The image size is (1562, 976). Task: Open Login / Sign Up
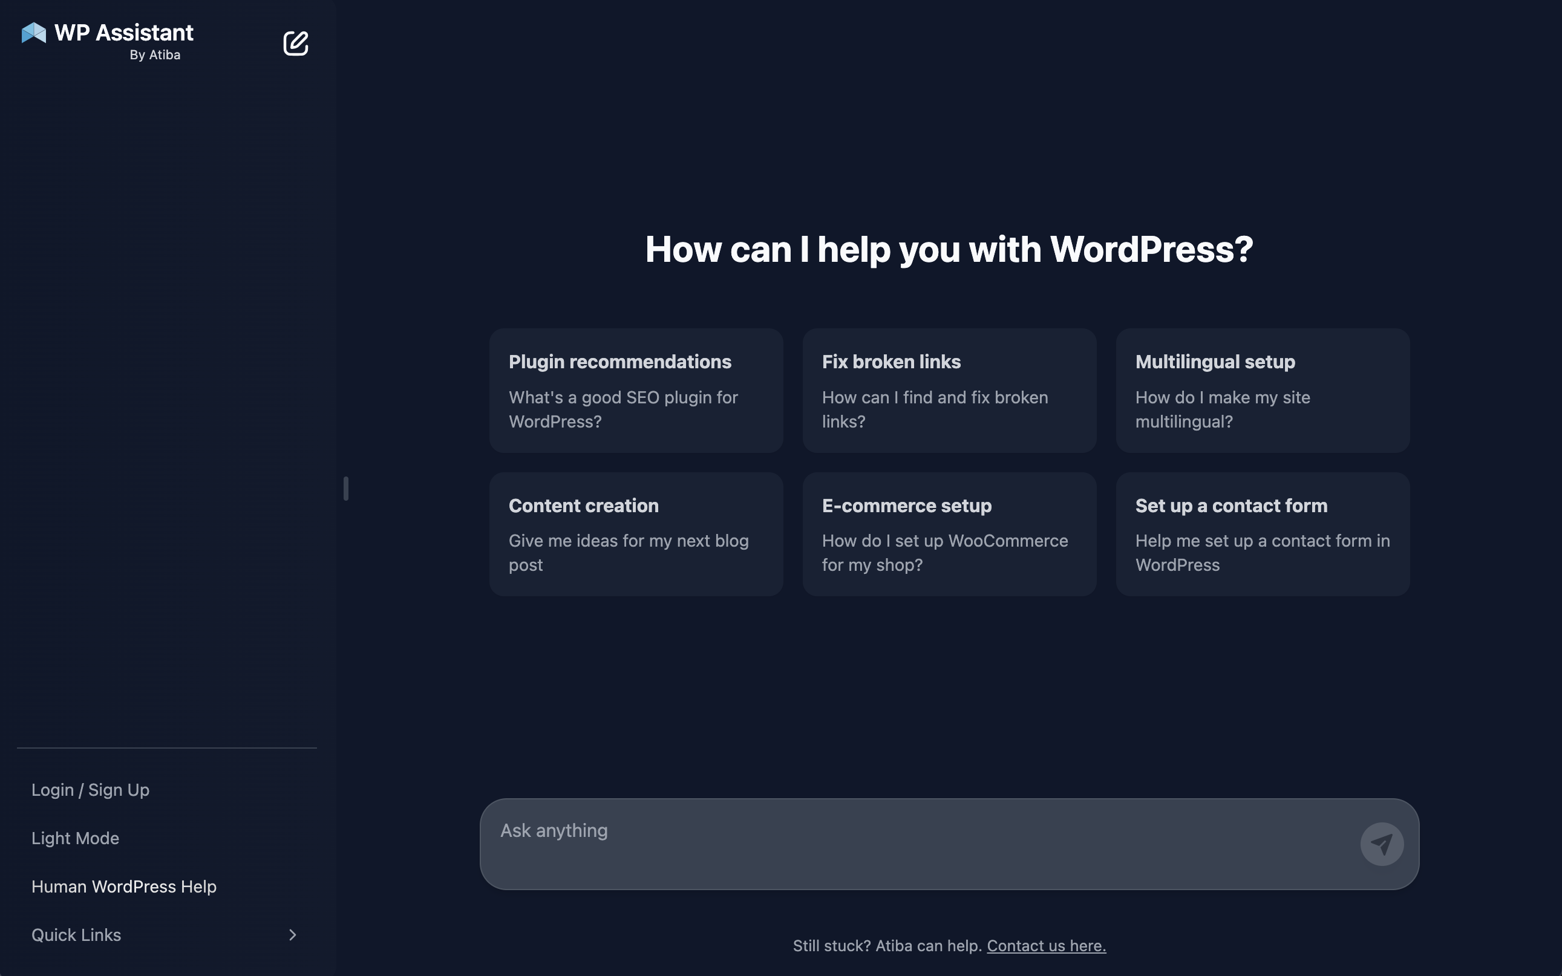click(90, 790)
